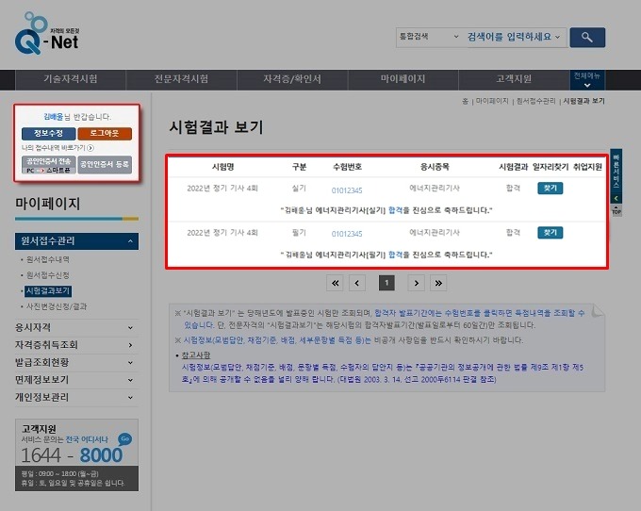Open the 통합검색 dropdown
This screenshot has height=511, width=641.
click(x=429, y=37)
